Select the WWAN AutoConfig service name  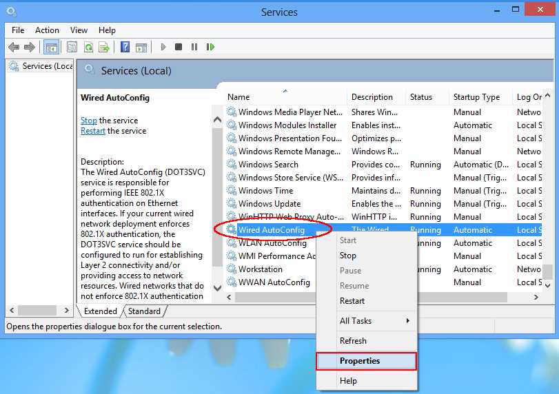[274, 282]
